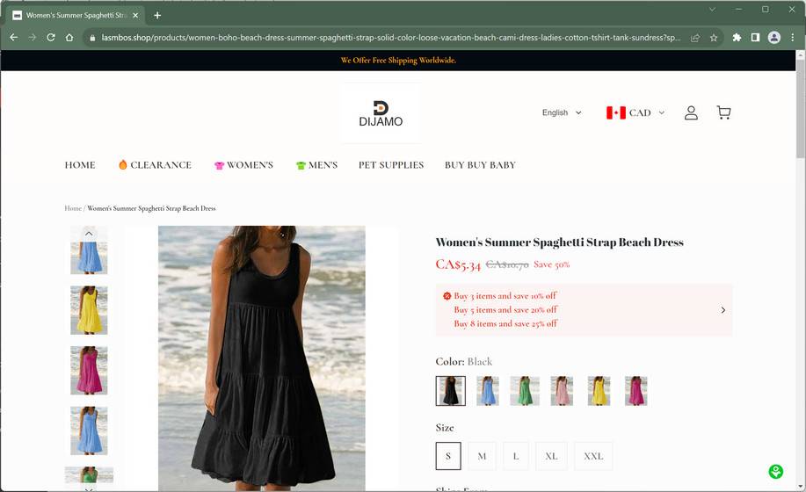Choose the green dress color swatch
This screenshot has width=806, height=492.
click(525, 391)
